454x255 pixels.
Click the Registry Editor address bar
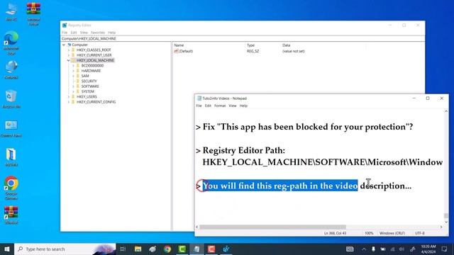[243, 38]
